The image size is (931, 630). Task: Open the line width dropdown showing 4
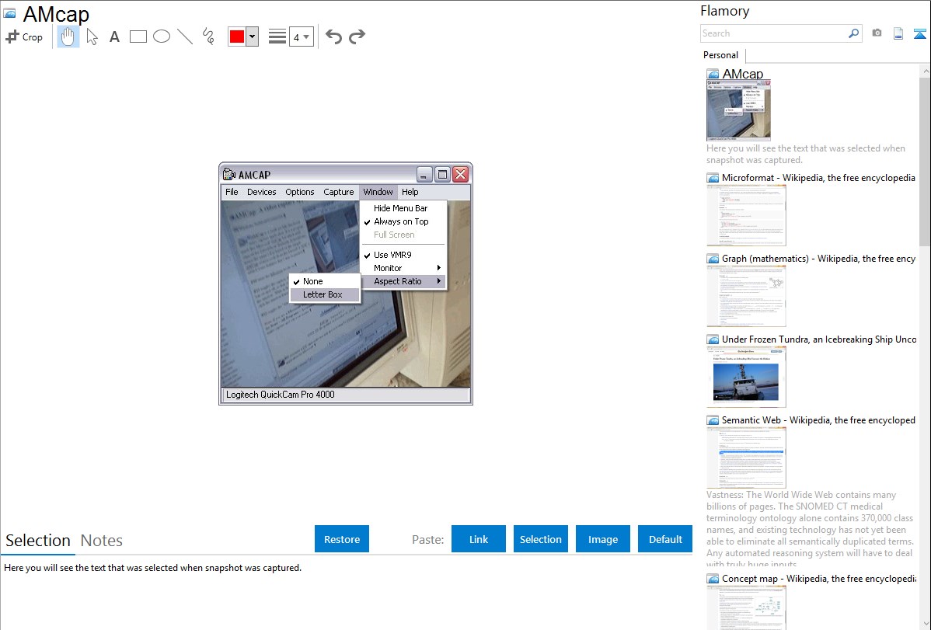(x=301, y=37)
